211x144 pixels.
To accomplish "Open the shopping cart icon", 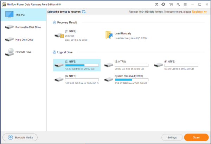I will pos(171,5).
